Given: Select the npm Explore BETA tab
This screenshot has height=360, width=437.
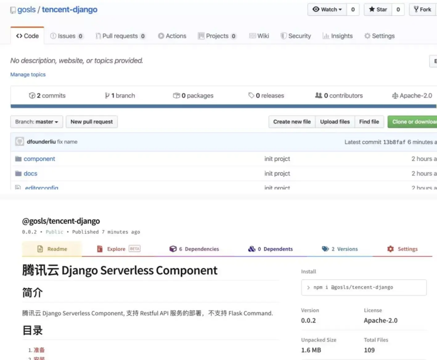Looking at the screenshot, I should pyautogui.click(x=119, y=249).
